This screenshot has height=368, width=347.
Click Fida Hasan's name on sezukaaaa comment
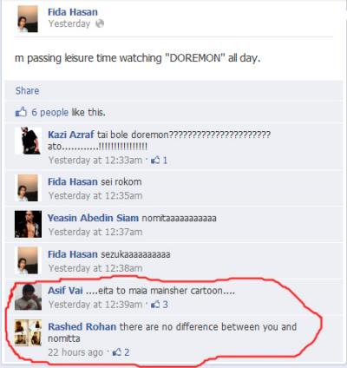73,254
